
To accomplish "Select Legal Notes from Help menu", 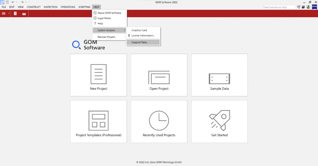I will 110,18.
